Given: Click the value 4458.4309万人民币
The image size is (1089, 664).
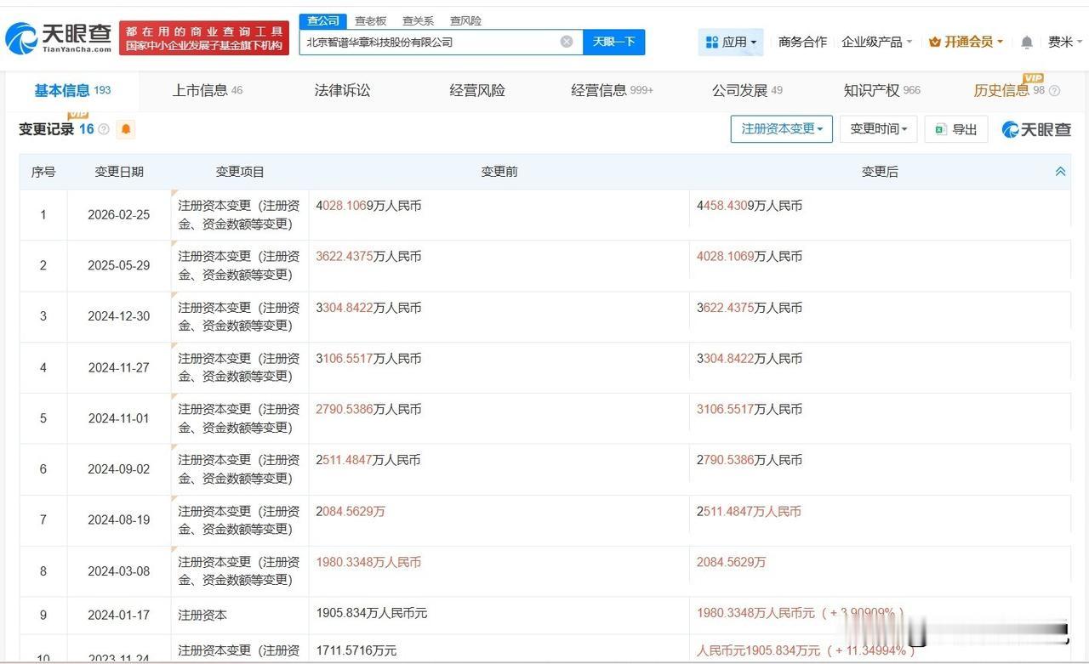Looking at the screenshot, I should [750, 206].
